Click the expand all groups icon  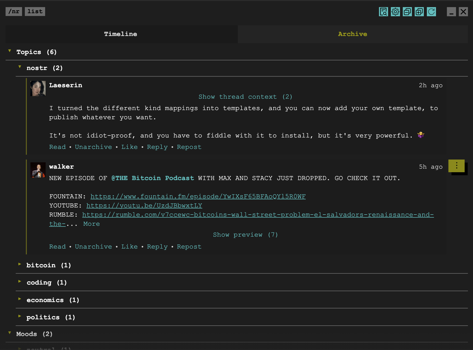419,12
